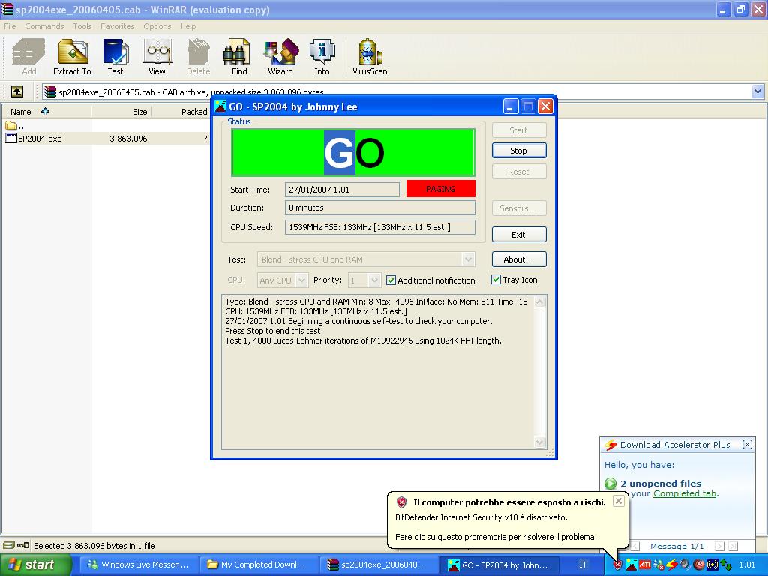The image size is (768, 576).
Task: Click the Extract To toolbar icon in WinRAR
Action: click(73, 58)
